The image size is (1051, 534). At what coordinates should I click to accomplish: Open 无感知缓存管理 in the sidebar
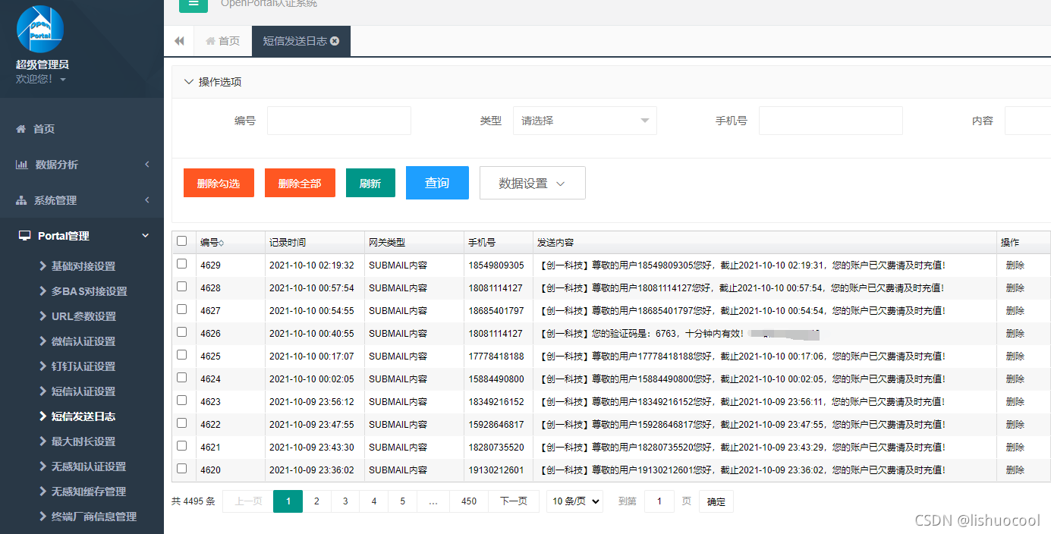(82, 492)
